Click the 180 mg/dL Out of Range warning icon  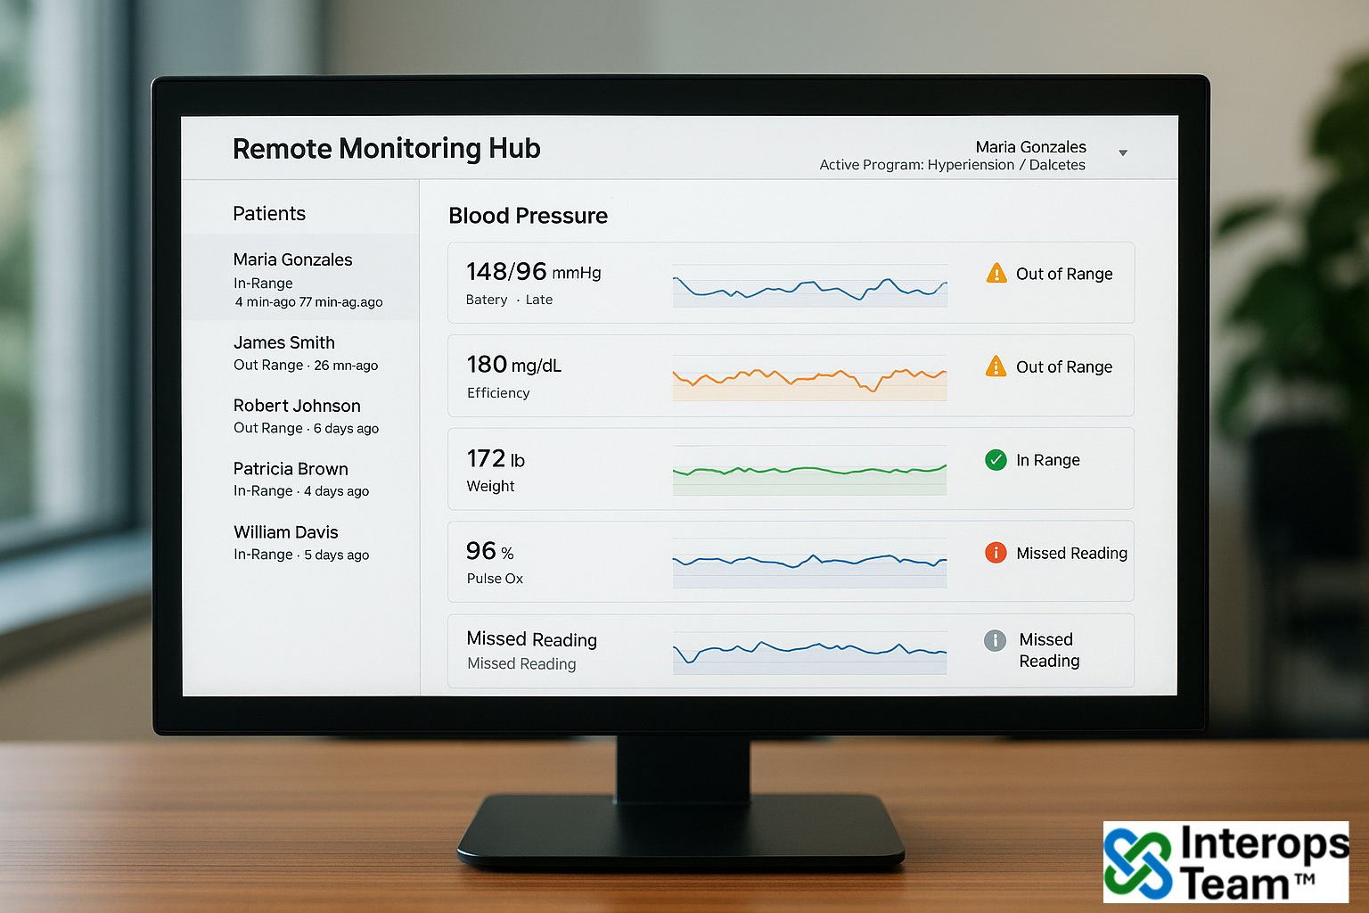(x=996, y=366)
